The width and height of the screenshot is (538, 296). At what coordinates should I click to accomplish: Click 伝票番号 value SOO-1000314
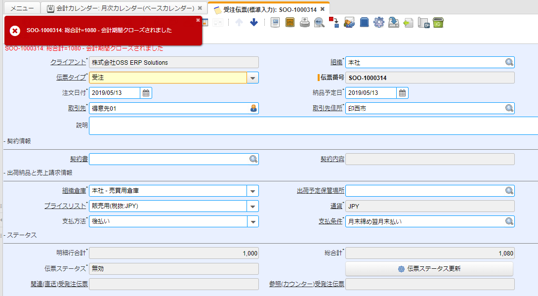point(430,78)
